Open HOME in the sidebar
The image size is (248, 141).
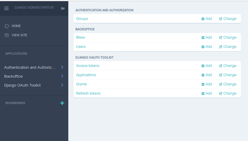(x=16, y=26)
